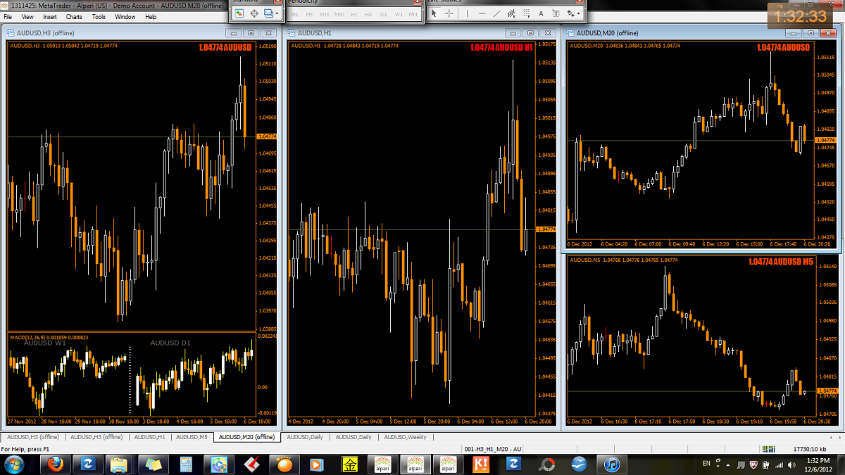Switch periodicity to D1

(x=384, y=14)
